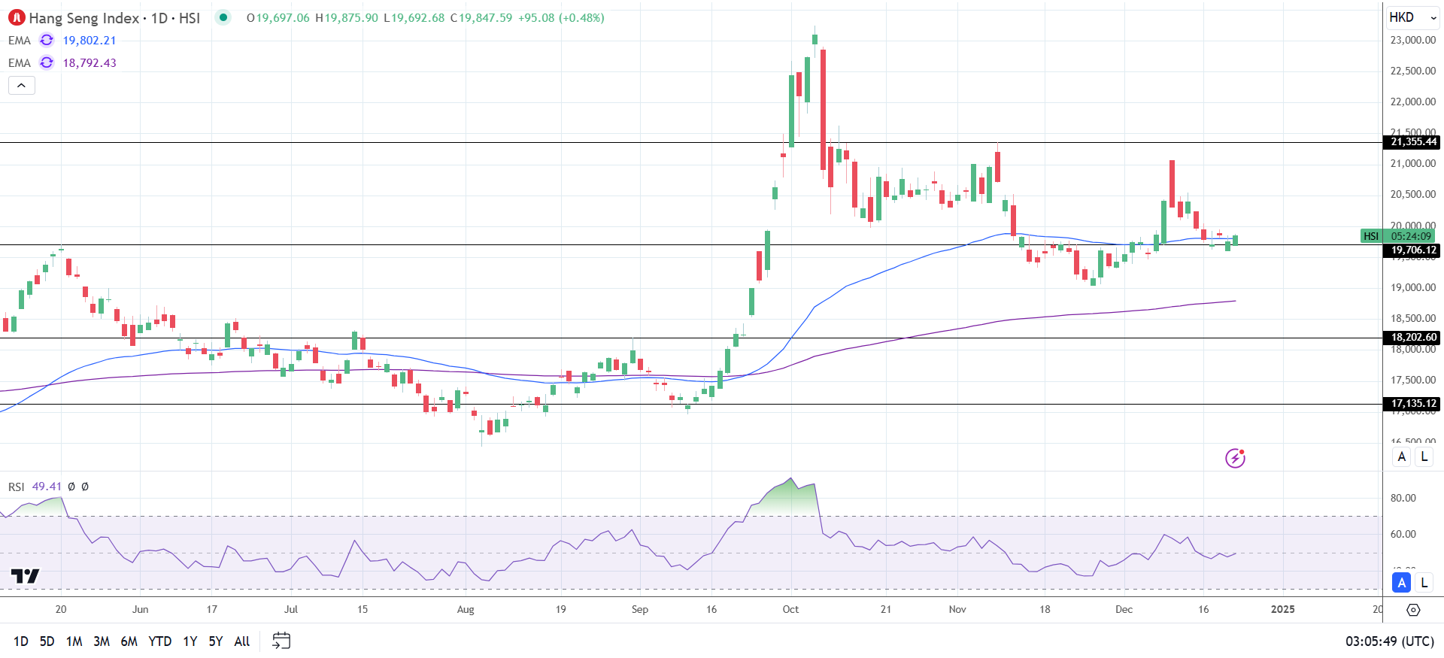This screenshot has height=658, width=1444.
Task: Click the 2025 label on time axis
Action: (x=1283, y=609)
